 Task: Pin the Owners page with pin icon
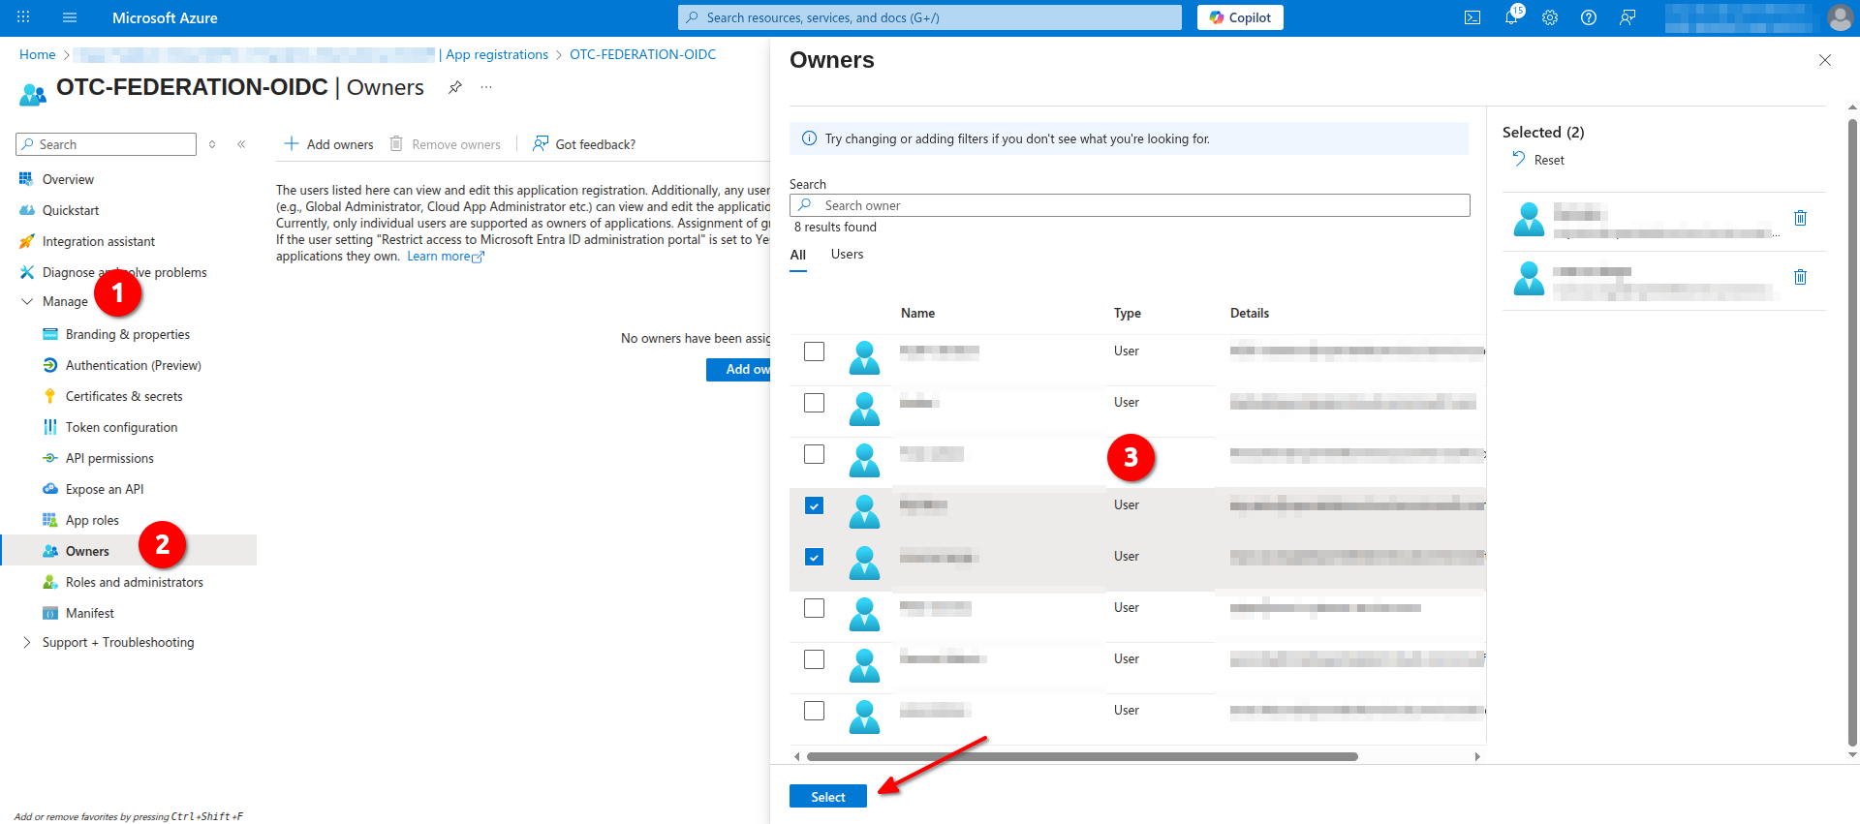[454, 87]
